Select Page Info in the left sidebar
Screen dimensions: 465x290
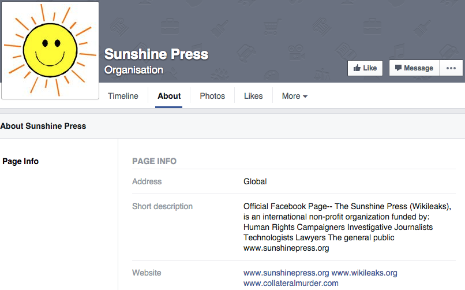pos(21,161)
